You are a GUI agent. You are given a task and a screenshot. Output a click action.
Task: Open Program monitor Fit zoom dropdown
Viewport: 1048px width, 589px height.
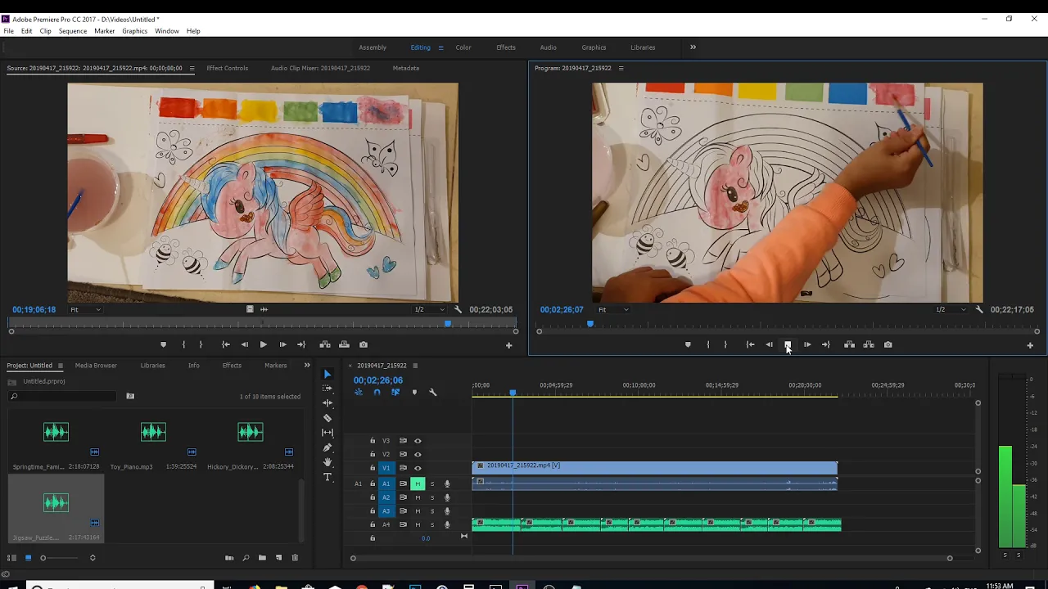[x=613, y=310]
